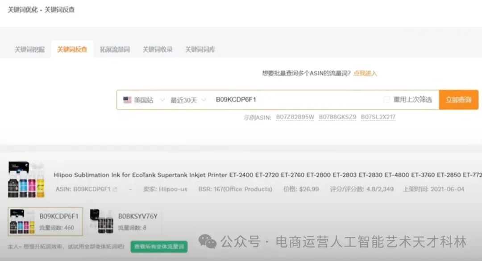Image resolution: width=482 pixels, height=261 pixels.
Task: Select the B0BKSYV76Y variant card
Action: [x=126, y=221]
